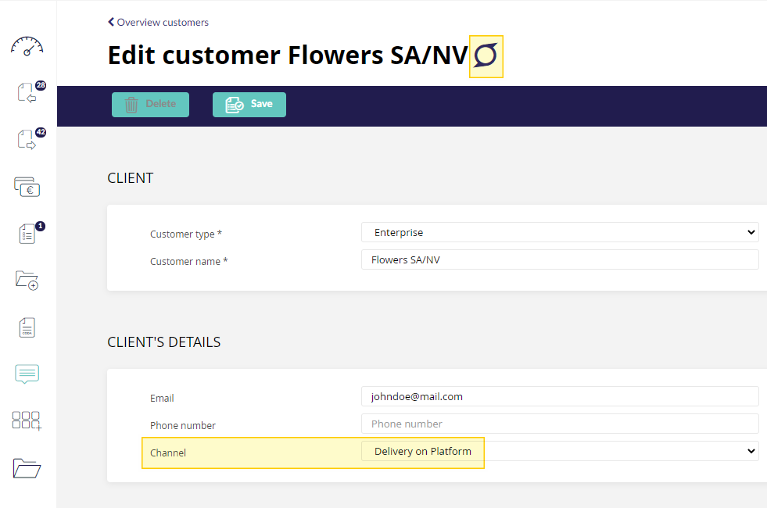The image size is (767, 508).
Task: Click the Delete button
Action: [x=150, y=104]
